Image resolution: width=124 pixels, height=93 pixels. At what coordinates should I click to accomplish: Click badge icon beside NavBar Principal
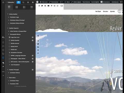pos(33,70)
